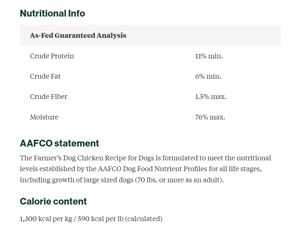This screenshot has height=240, width=300.
Task: Select the 1,300 kcal per kg text
Action: click(x=46, y=219)
